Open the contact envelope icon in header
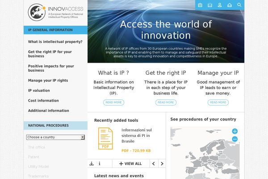268x179 pixels. (x=230, y=5)
